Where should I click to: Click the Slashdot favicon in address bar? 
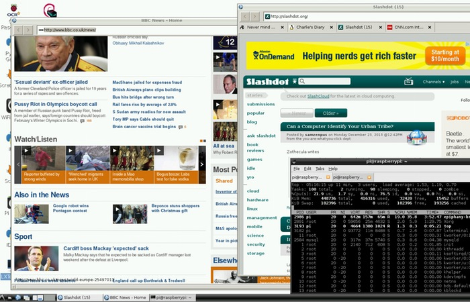pyautogui.click(x=267, y=17)
